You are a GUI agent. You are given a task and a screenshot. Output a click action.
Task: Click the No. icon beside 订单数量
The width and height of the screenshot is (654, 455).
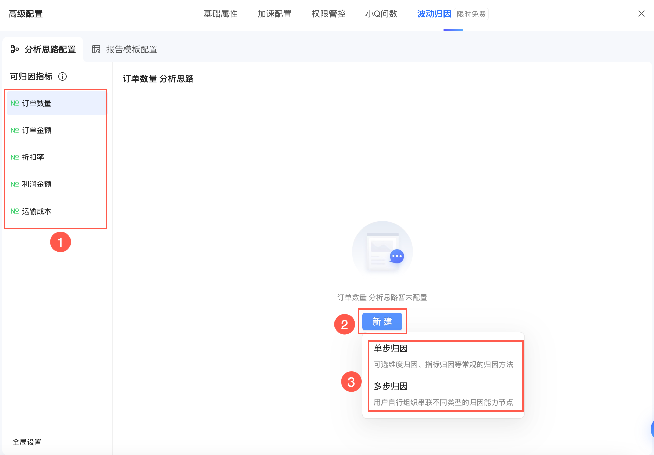15,103
